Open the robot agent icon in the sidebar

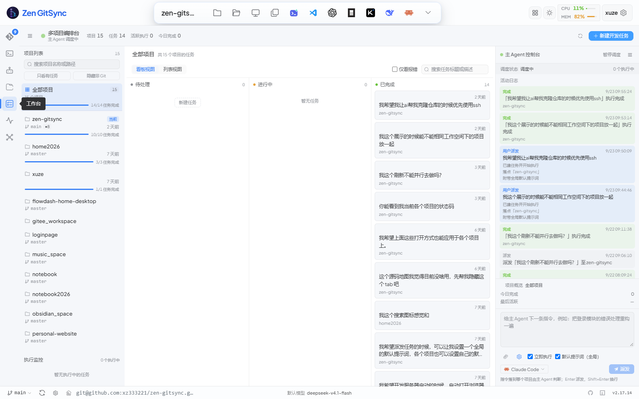pos(10,70)
